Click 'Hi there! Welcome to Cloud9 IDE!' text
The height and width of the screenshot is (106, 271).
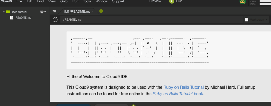coord(97,77)
